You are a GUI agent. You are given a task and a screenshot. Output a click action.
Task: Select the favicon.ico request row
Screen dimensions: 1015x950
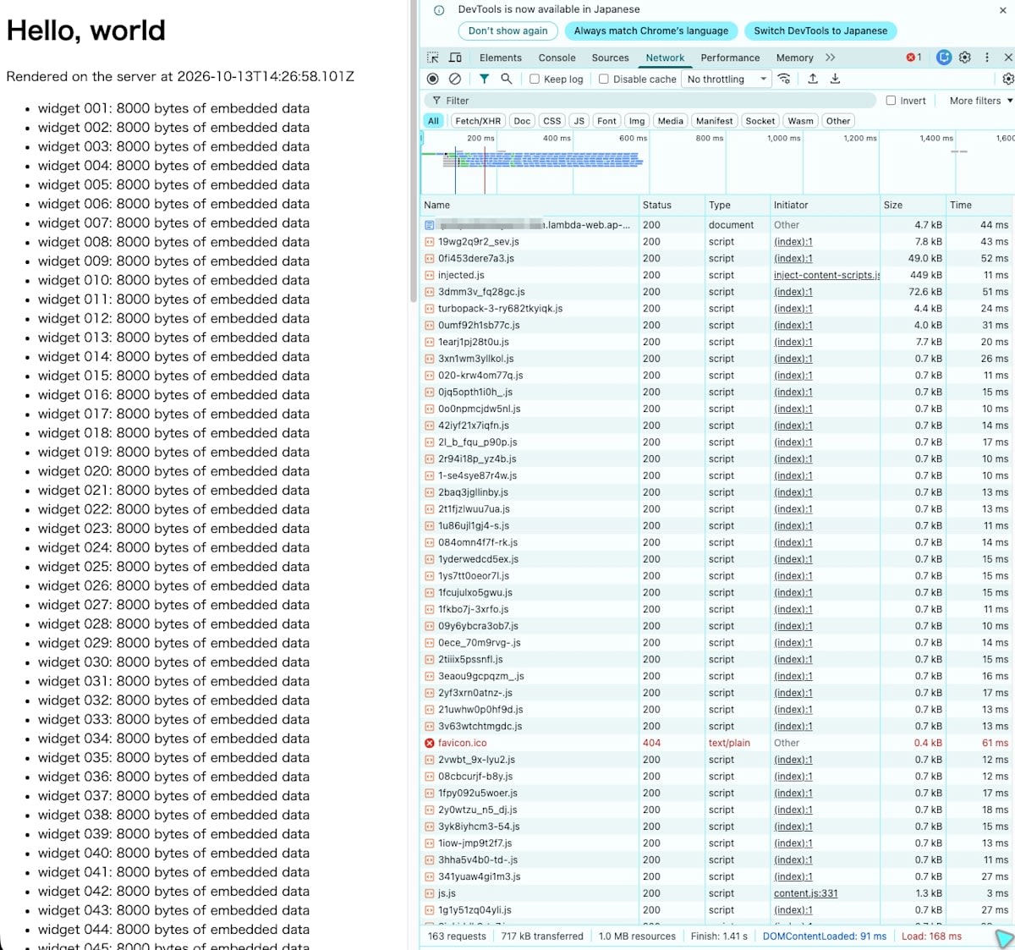pyautogui.click(x=717, y=743)
